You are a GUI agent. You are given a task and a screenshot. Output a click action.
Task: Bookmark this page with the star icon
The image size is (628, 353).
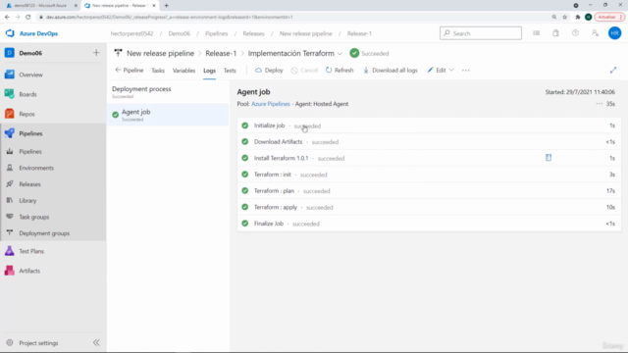pyautogui.click(x=565, y=17)
